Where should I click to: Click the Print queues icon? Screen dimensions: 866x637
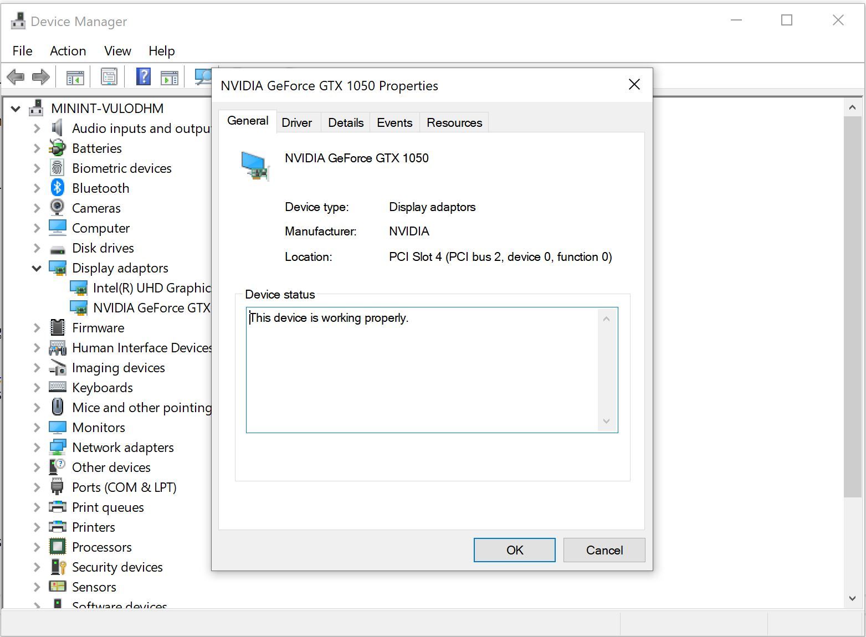[57, 506]
